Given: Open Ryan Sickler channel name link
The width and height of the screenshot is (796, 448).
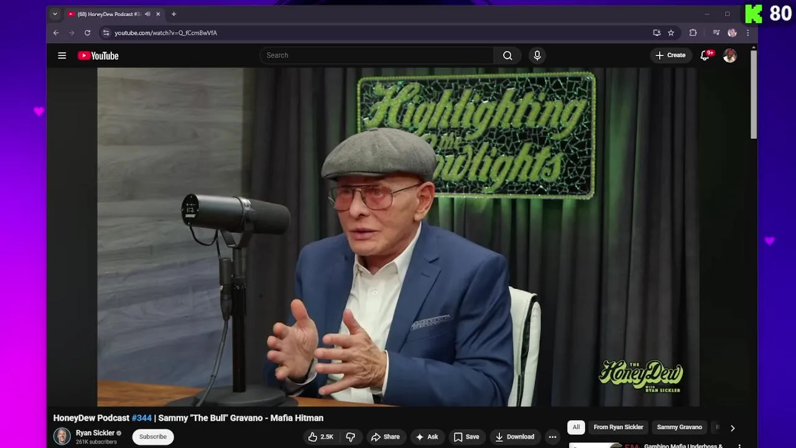Looking at the screenshot, I should [95, 433].
